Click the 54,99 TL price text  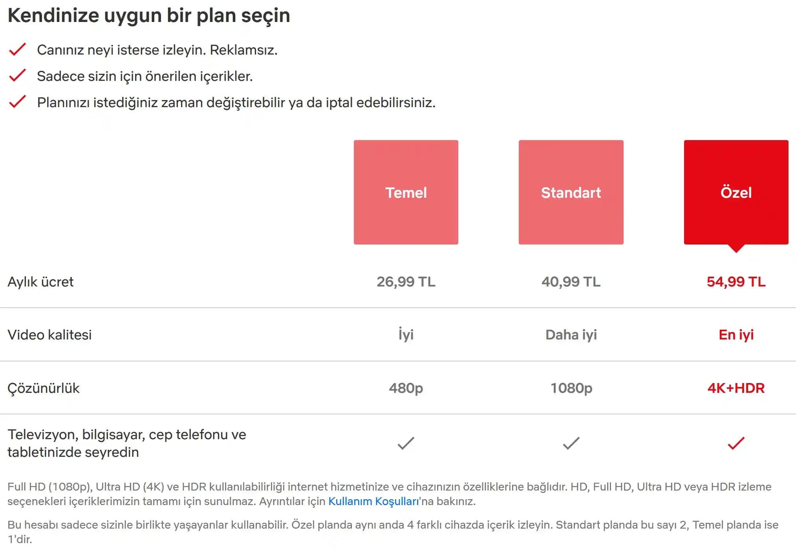tap(736, 281)
